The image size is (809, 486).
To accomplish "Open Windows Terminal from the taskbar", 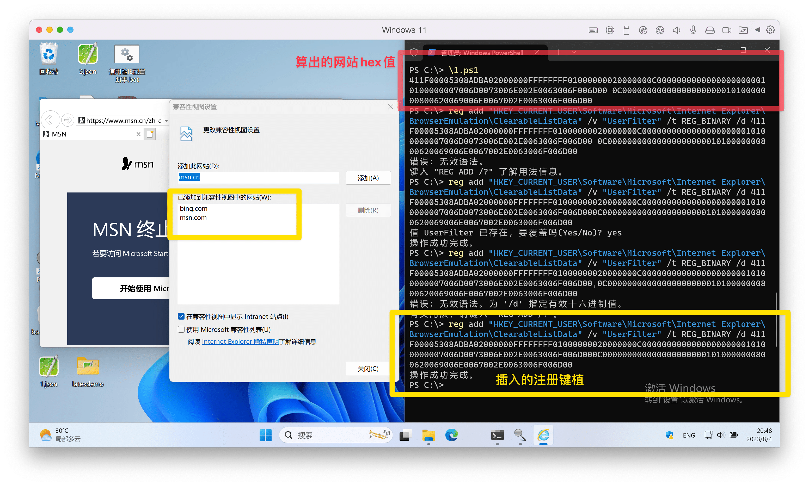I will coord(497,435).
